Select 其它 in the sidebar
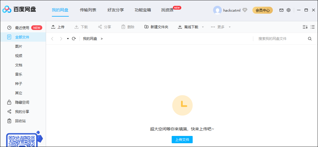This screenshot has height=147, width=318. point(19,93)
